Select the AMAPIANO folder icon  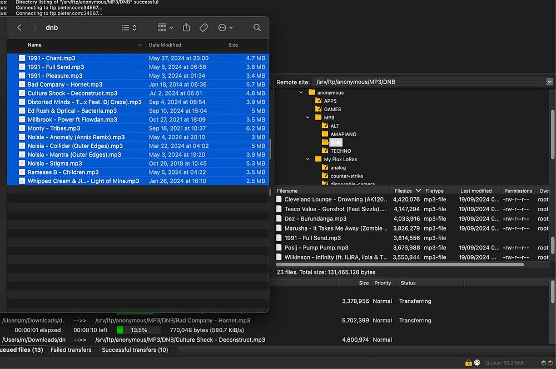[325, 134]
